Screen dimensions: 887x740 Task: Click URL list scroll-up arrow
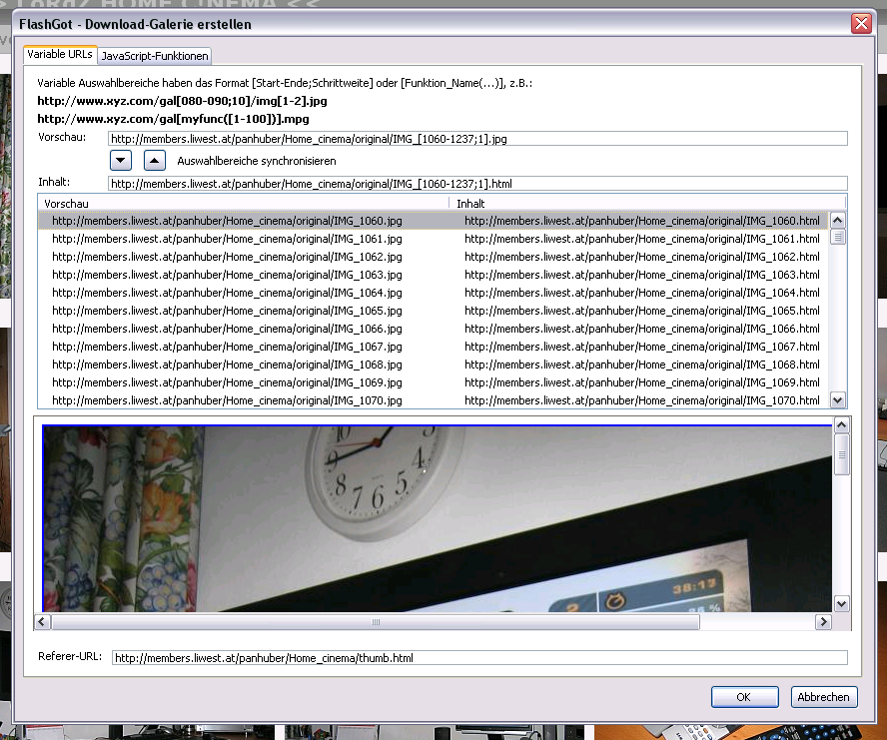coord(838,220)
